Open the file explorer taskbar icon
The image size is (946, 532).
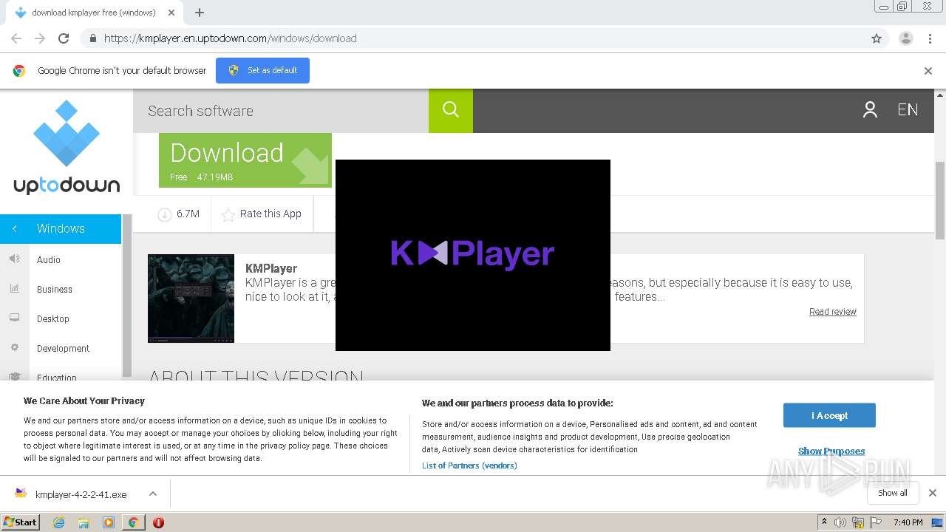(84, 522)
